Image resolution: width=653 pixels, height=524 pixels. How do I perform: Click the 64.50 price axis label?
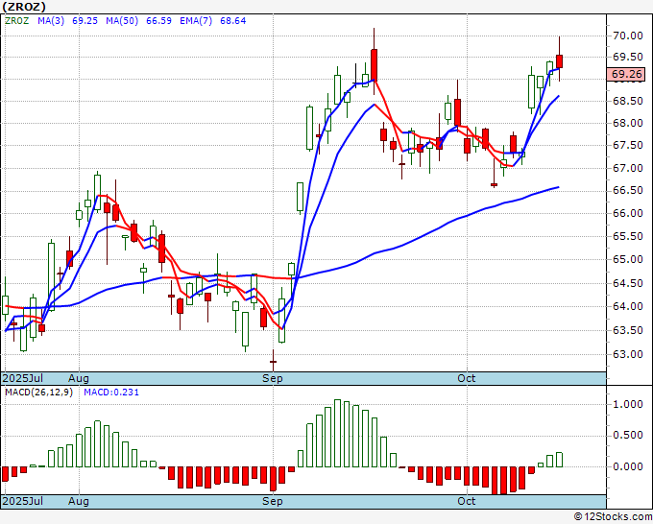pos(628,283)
